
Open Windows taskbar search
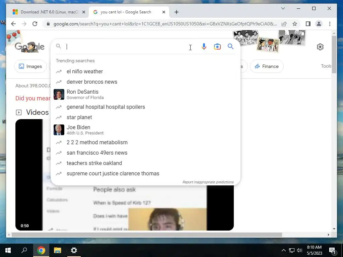click(24, 250)
